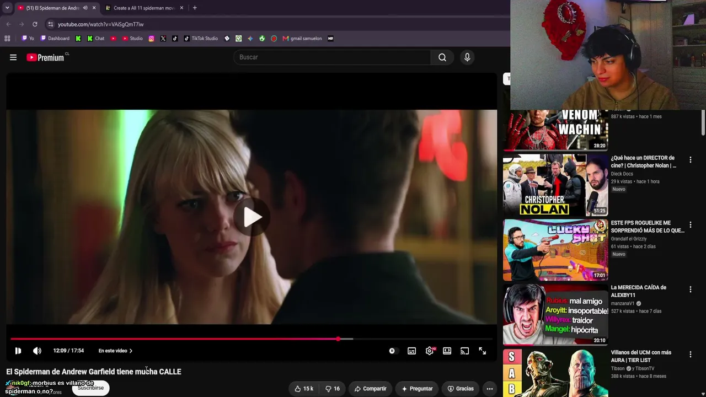706x397 pixels.
Task: Open the 'gmail samuelon' bookmark
Action: [302, 39]
